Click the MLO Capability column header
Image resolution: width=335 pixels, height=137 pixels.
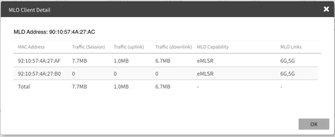tap(213, 47)
